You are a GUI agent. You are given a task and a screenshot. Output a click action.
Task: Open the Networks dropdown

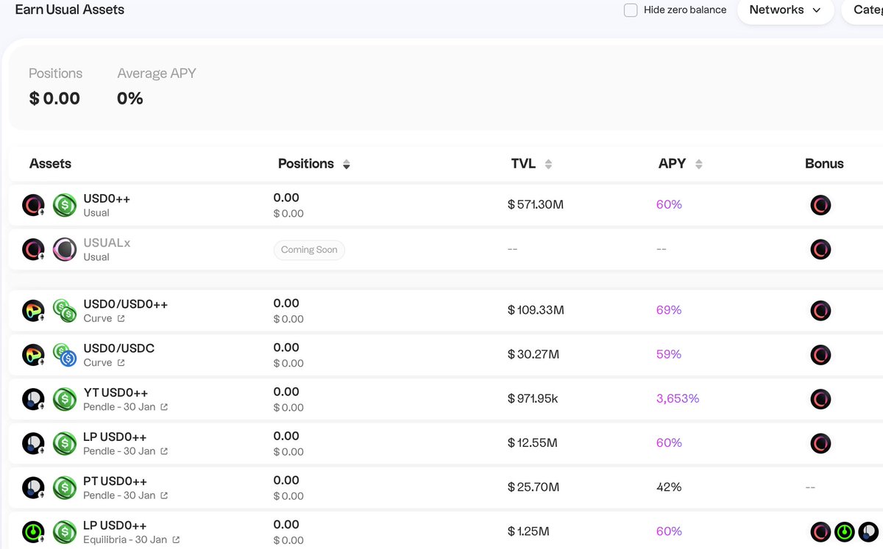click(785, 10)
